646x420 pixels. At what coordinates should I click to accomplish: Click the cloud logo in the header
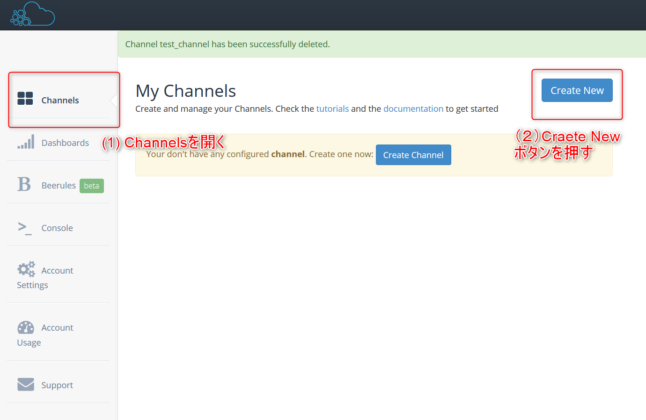click(33, 14)
